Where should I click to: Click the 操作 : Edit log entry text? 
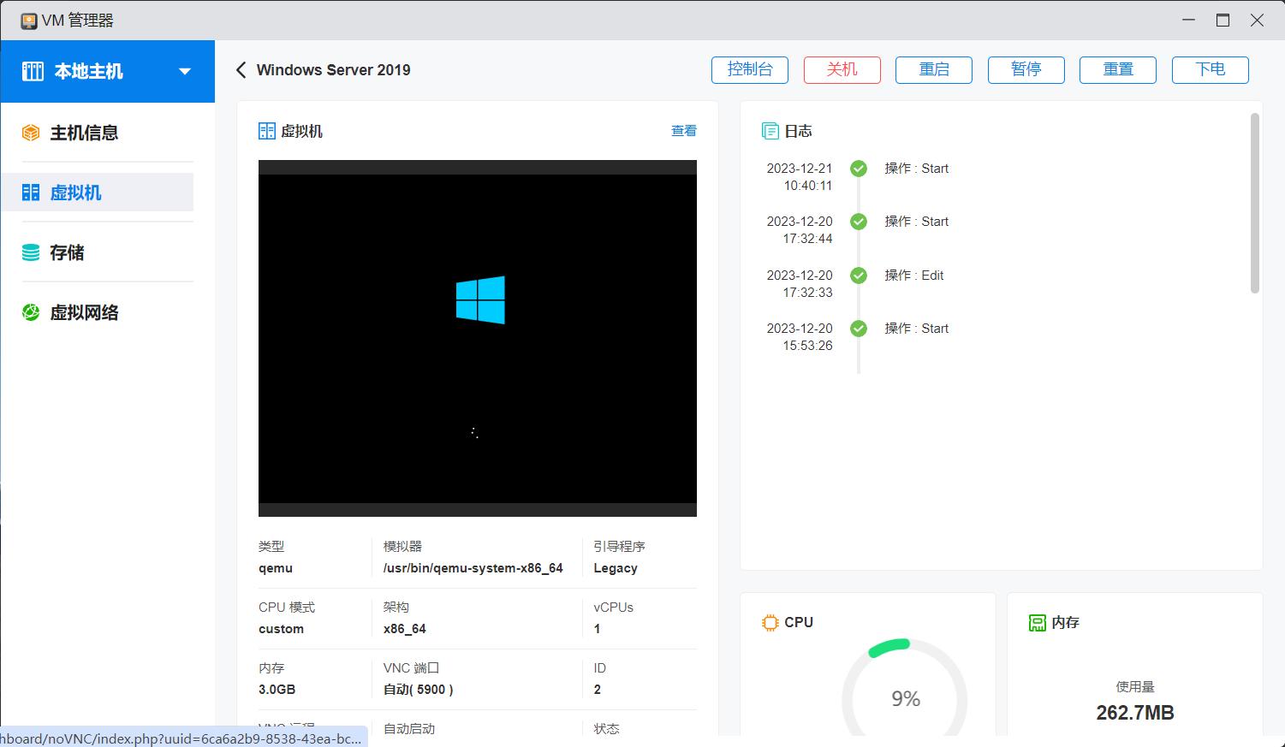click(x=913, y=276)
